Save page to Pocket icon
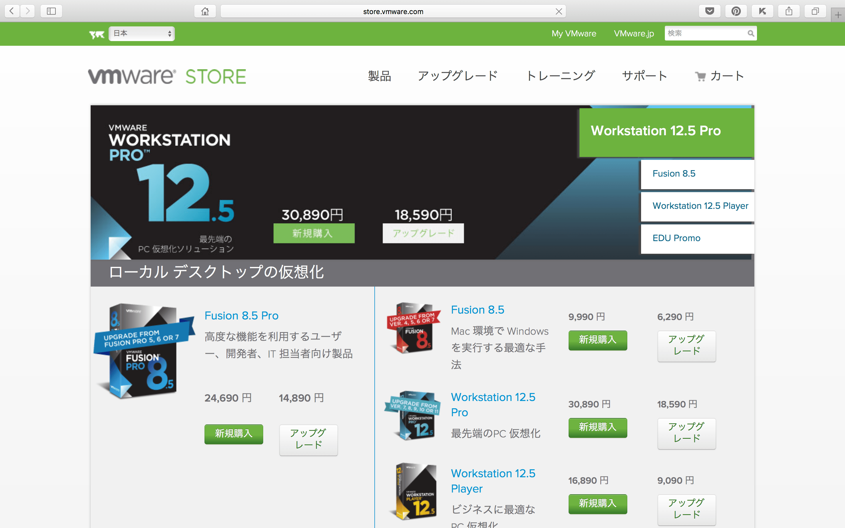Image resolution: width=845 pixels, height=528 pixels. 709,11
